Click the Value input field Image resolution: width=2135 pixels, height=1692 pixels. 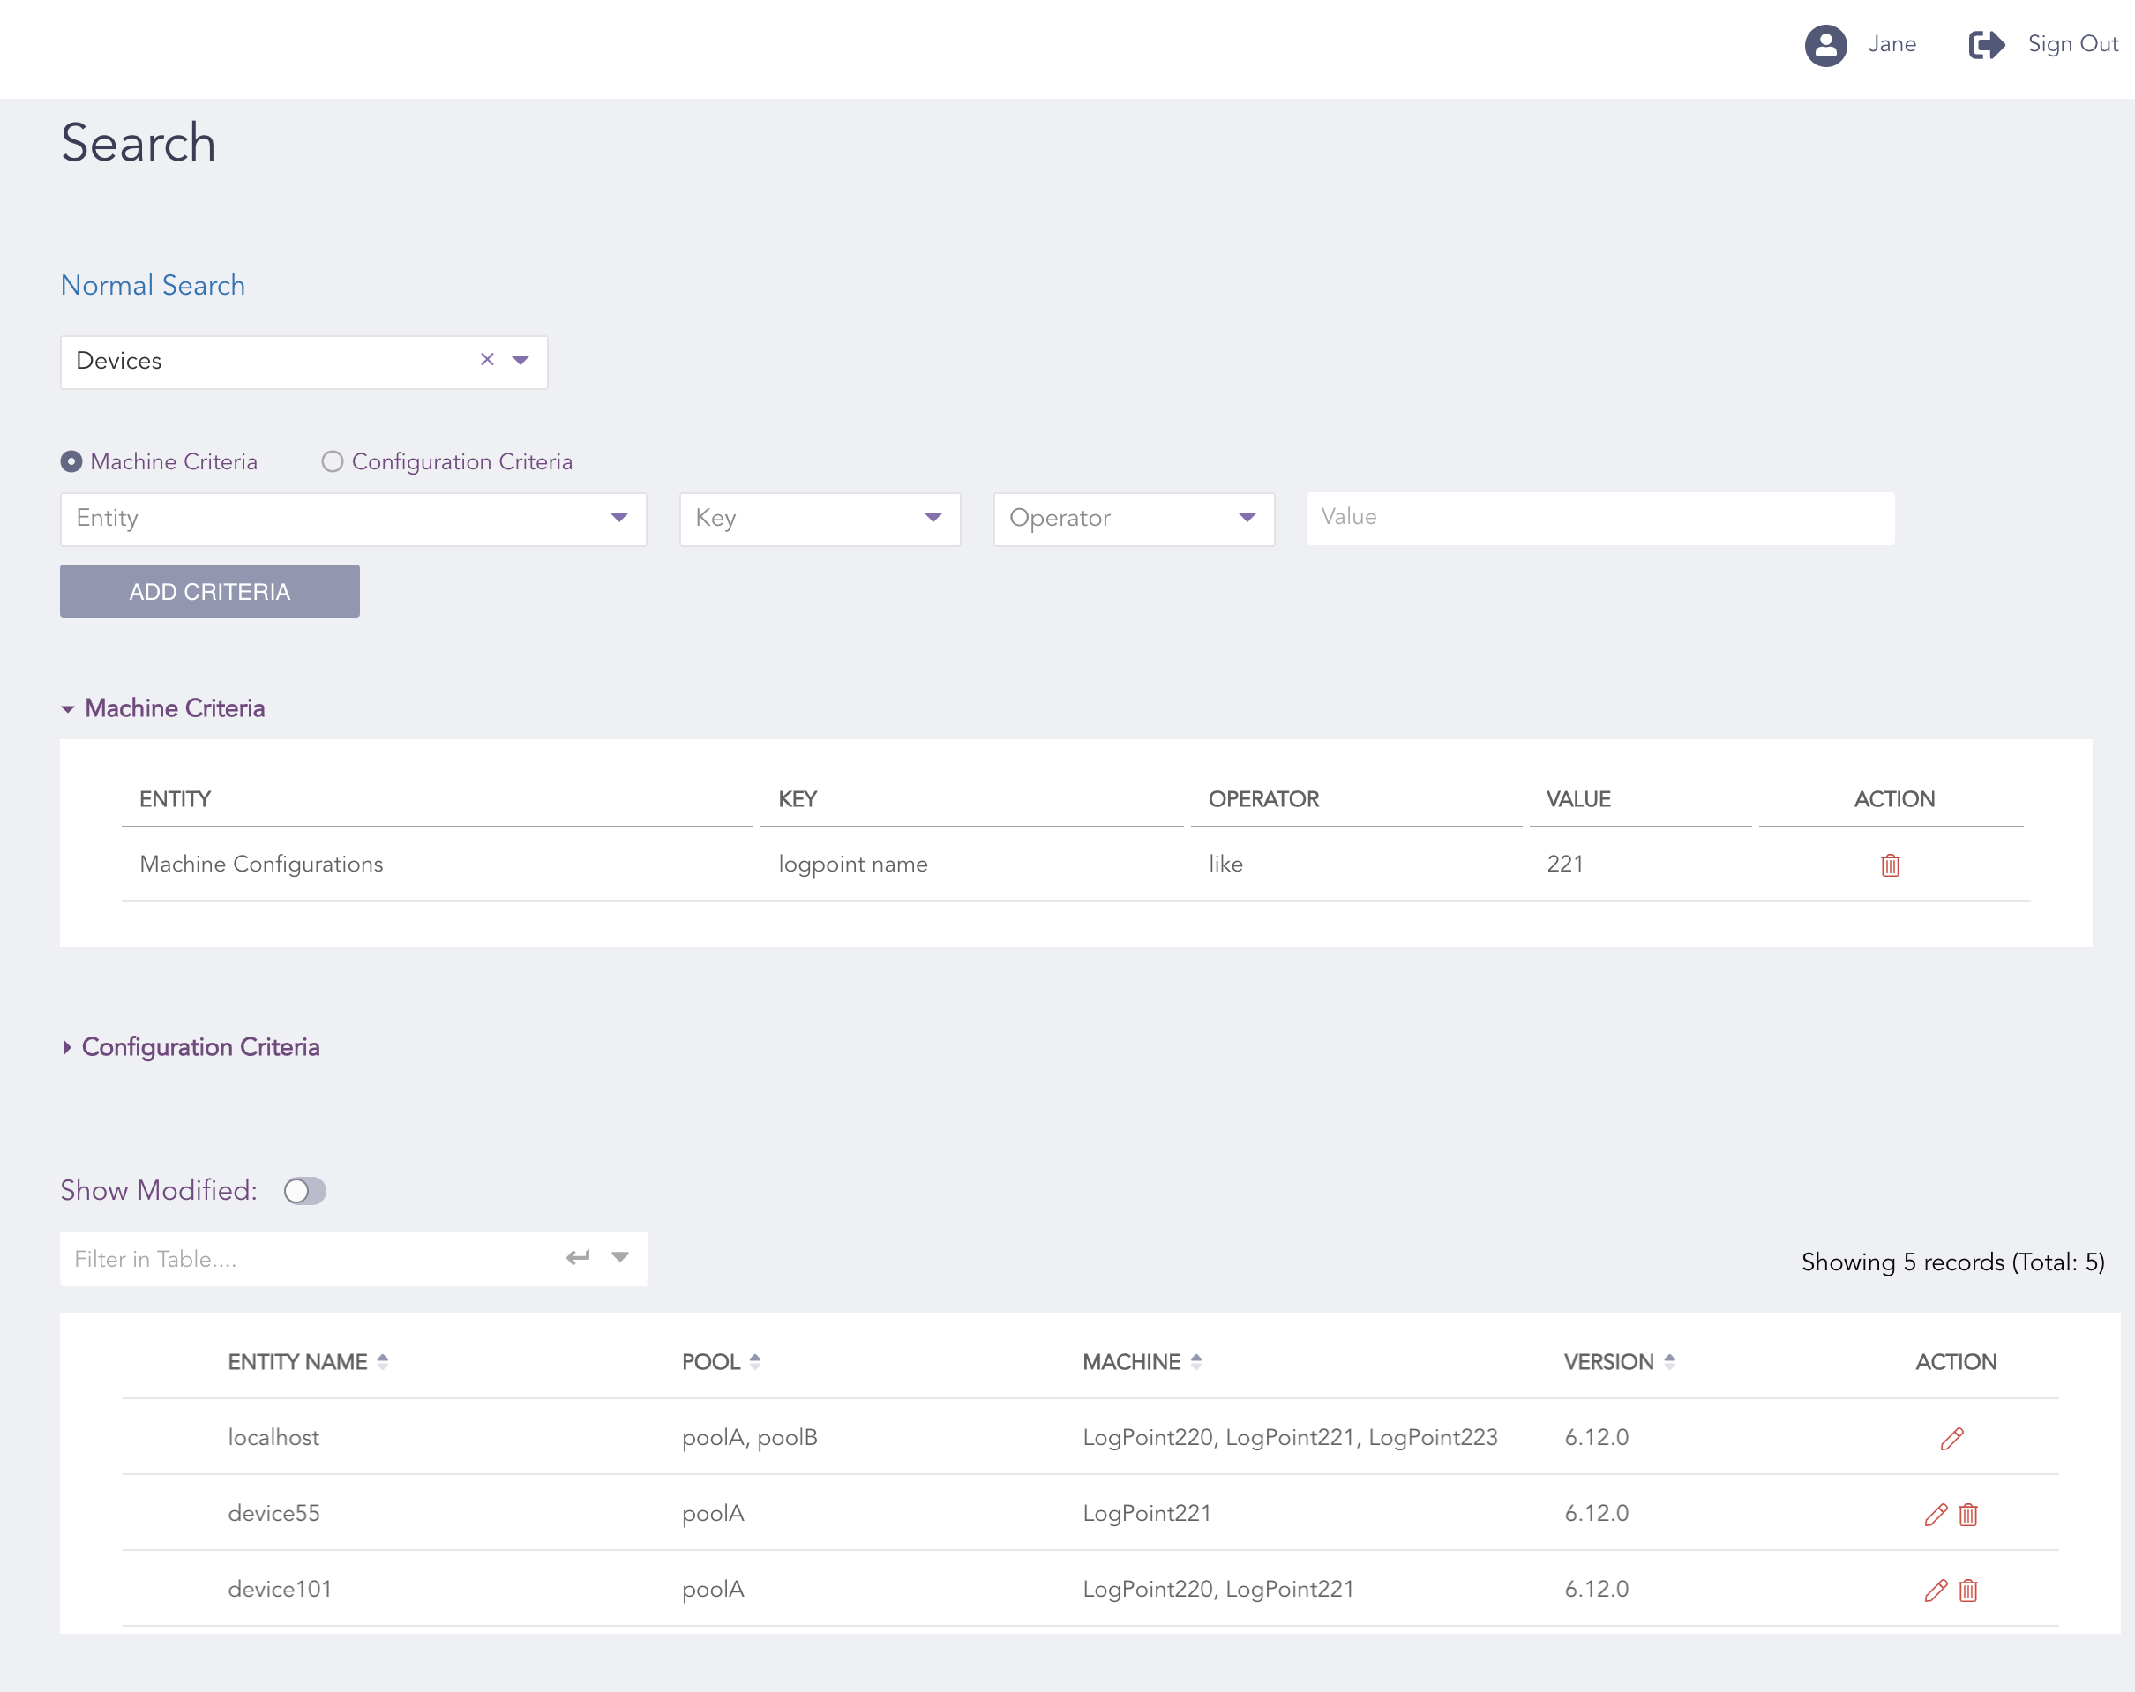[x=1599, y=518]
